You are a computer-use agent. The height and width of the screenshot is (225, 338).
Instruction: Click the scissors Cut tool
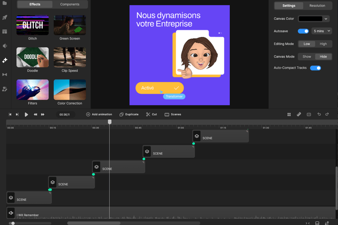[x=151, y=114]
